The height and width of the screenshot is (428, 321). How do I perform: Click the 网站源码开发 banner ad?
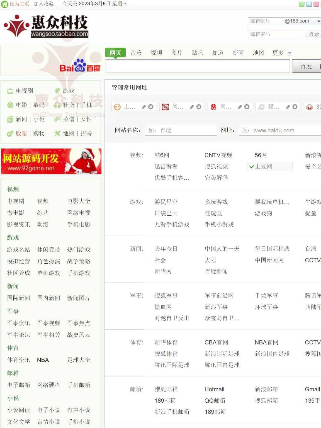click(x=51, y=161)
